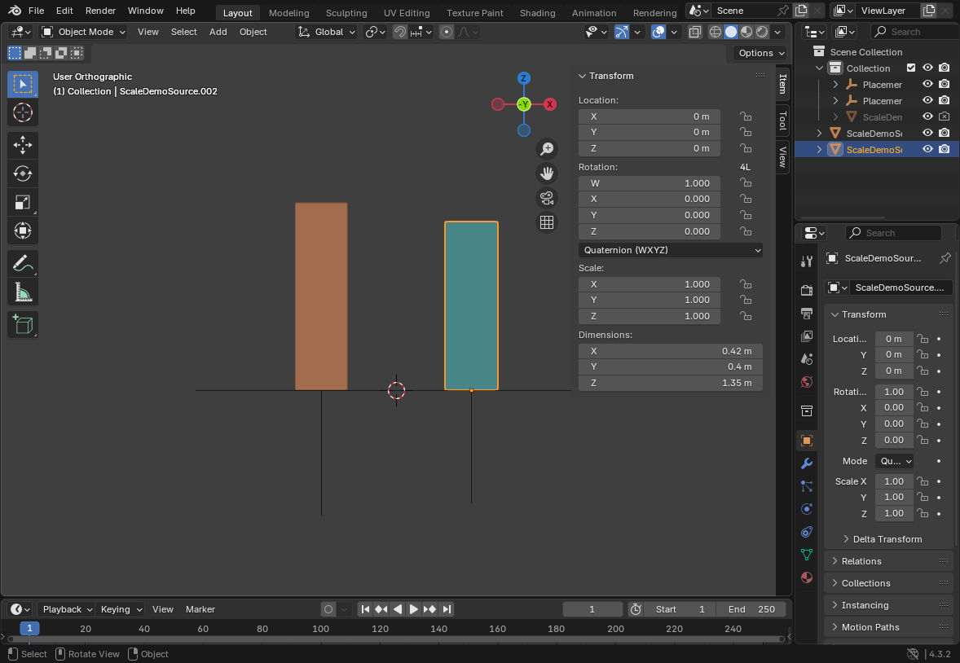Click the pan view hand icon

click(547, 173)
